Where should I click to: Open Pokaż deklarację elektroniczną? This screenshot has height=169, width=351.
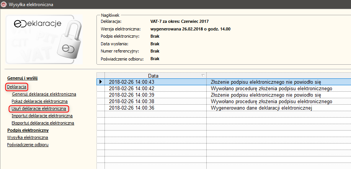point(40,101)
